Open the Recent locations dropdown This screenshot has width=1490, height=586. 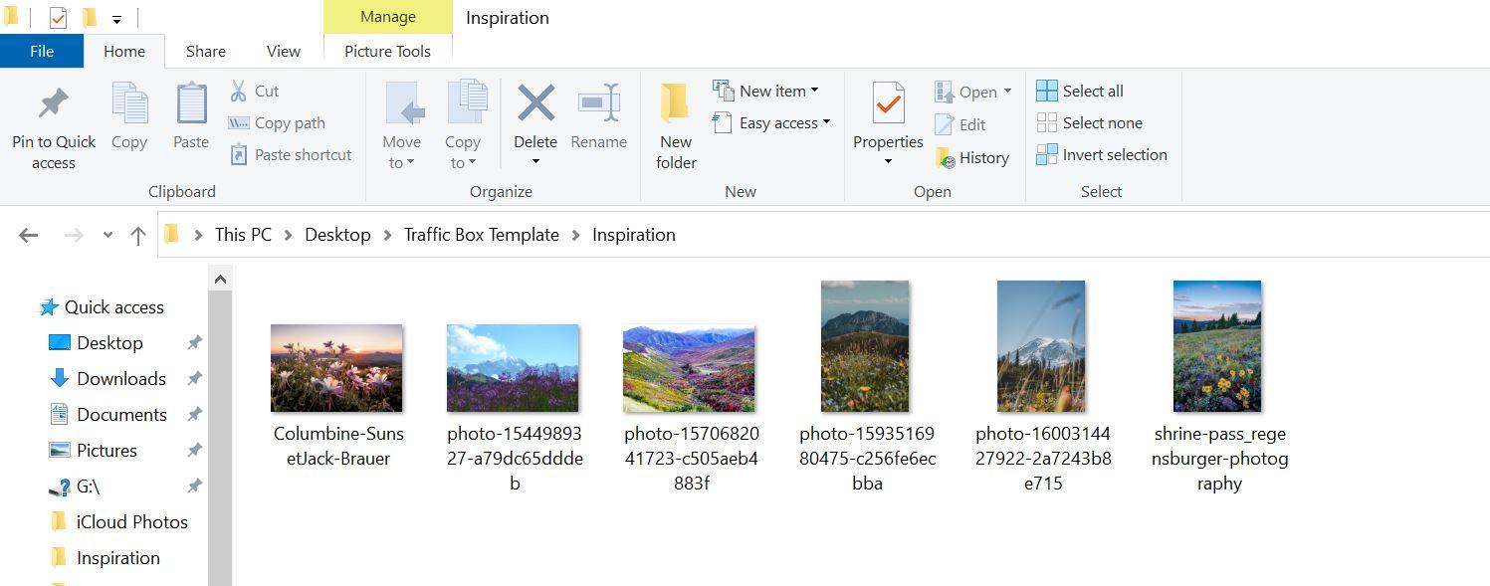pos(107,236)
